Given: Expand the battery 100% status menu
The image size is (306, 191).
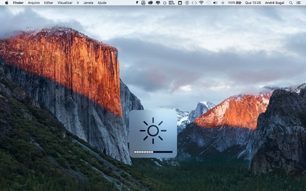Looking at the screenshot, I should click(x=235, y=3).
